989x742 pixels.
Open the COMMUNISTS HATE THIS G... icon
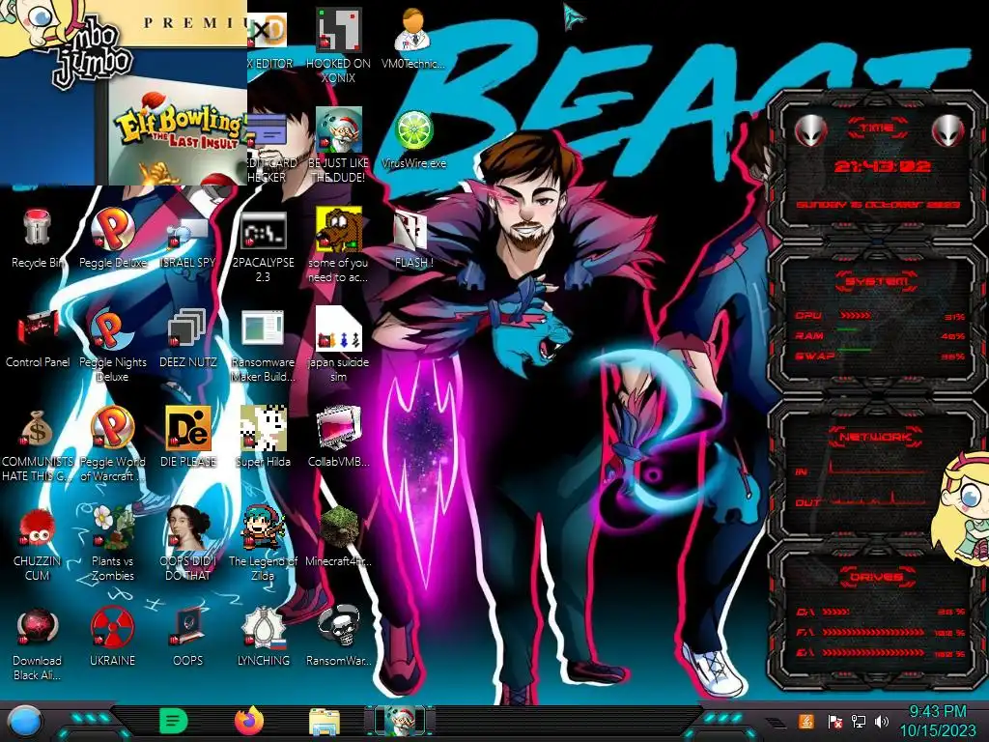pyautogui.click(x=38, y=445)
